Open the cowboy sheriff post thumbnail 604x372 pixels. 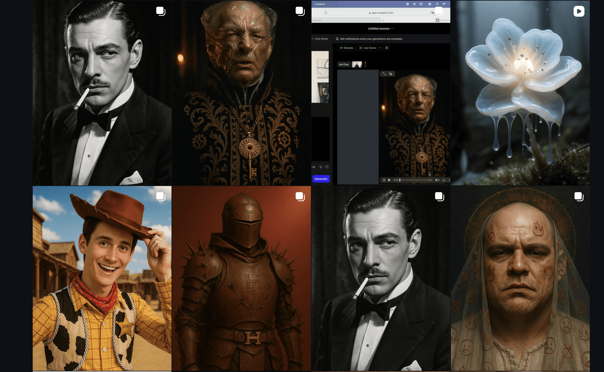point(102,279)
